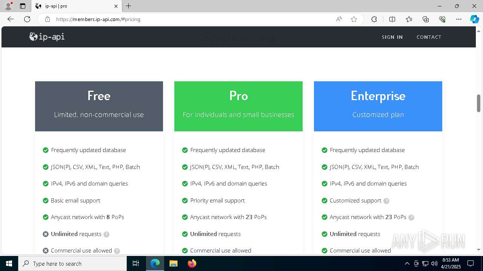Image resolution: width=483 pixels, height=271 pixels.
Task: Click checkmark beside Free Basic email support
Action: (x=46, y=201)
